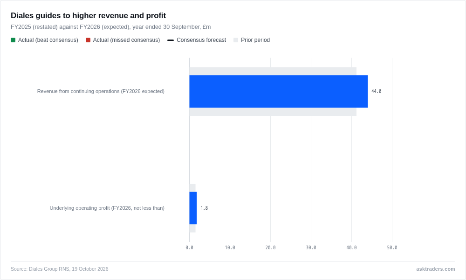Click the '50.0' x-axis tick label
The image size is (466, 280).
pos(392,247)
